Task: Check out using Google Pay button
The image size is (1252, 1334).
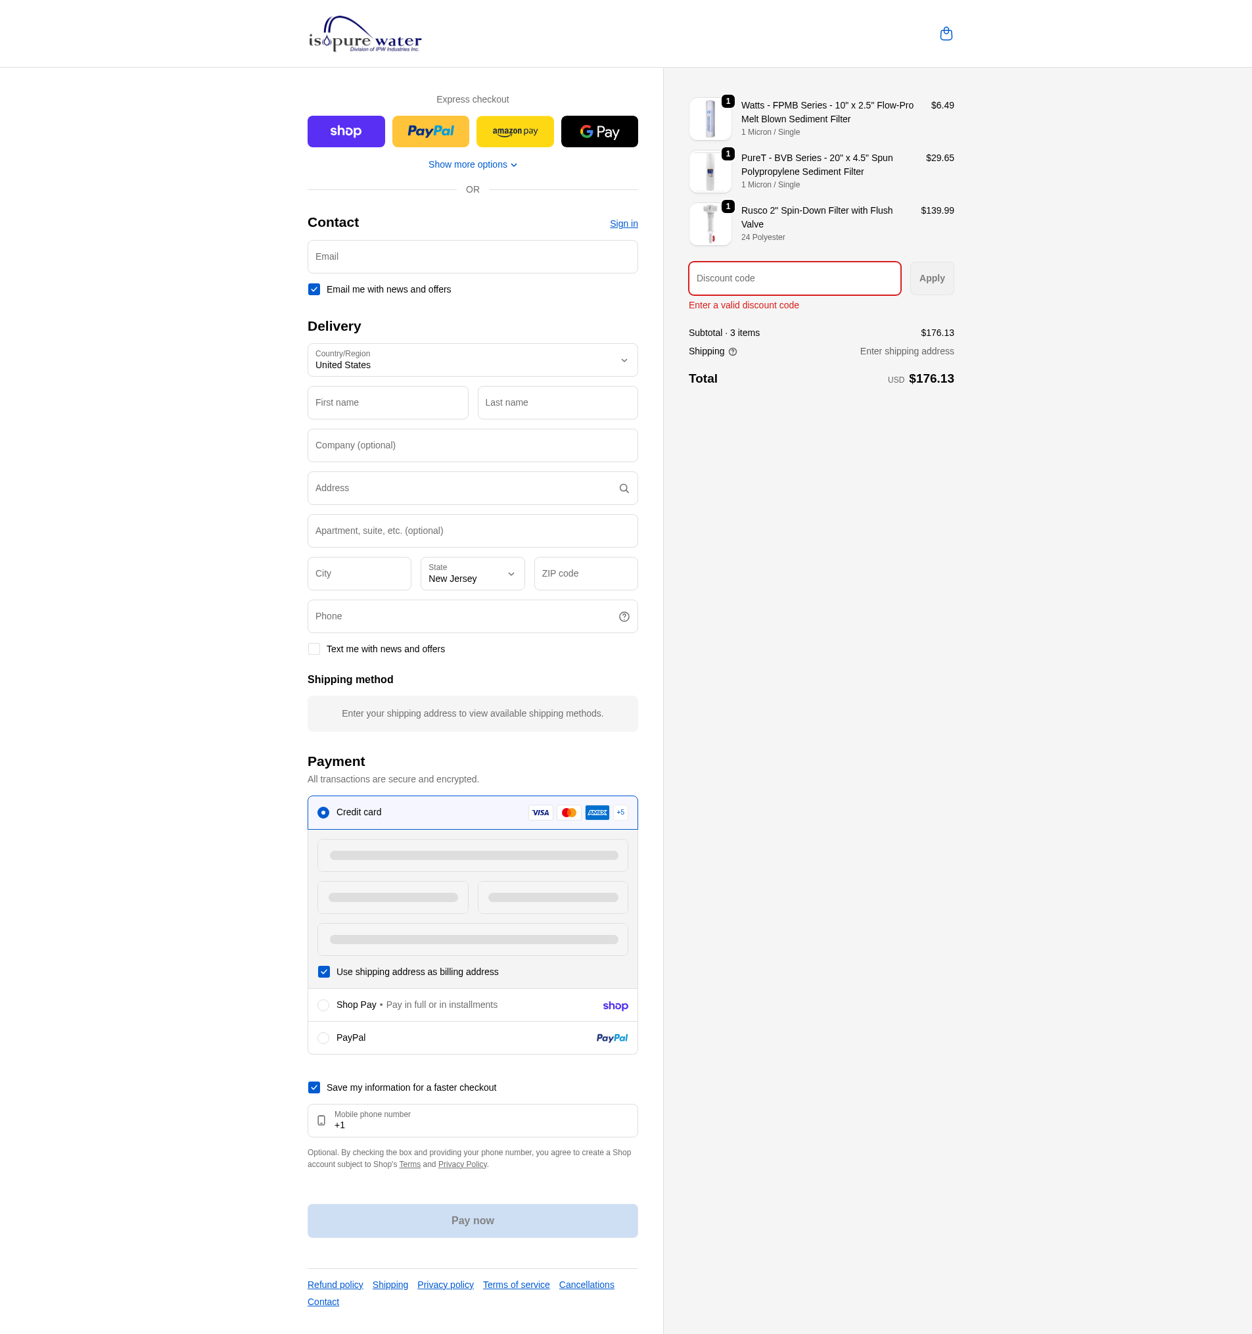Action: (599, 131)
